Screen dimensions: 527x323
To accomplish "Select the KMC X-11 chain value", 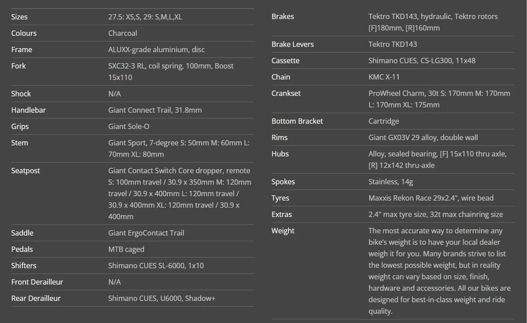I will [x=384, y=77].
